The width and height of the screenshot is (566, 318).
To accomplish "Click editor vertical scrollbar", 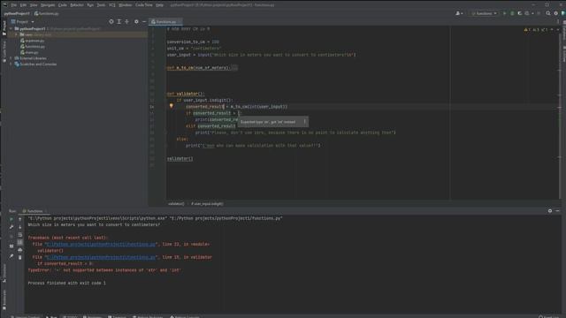I will 560,116.
